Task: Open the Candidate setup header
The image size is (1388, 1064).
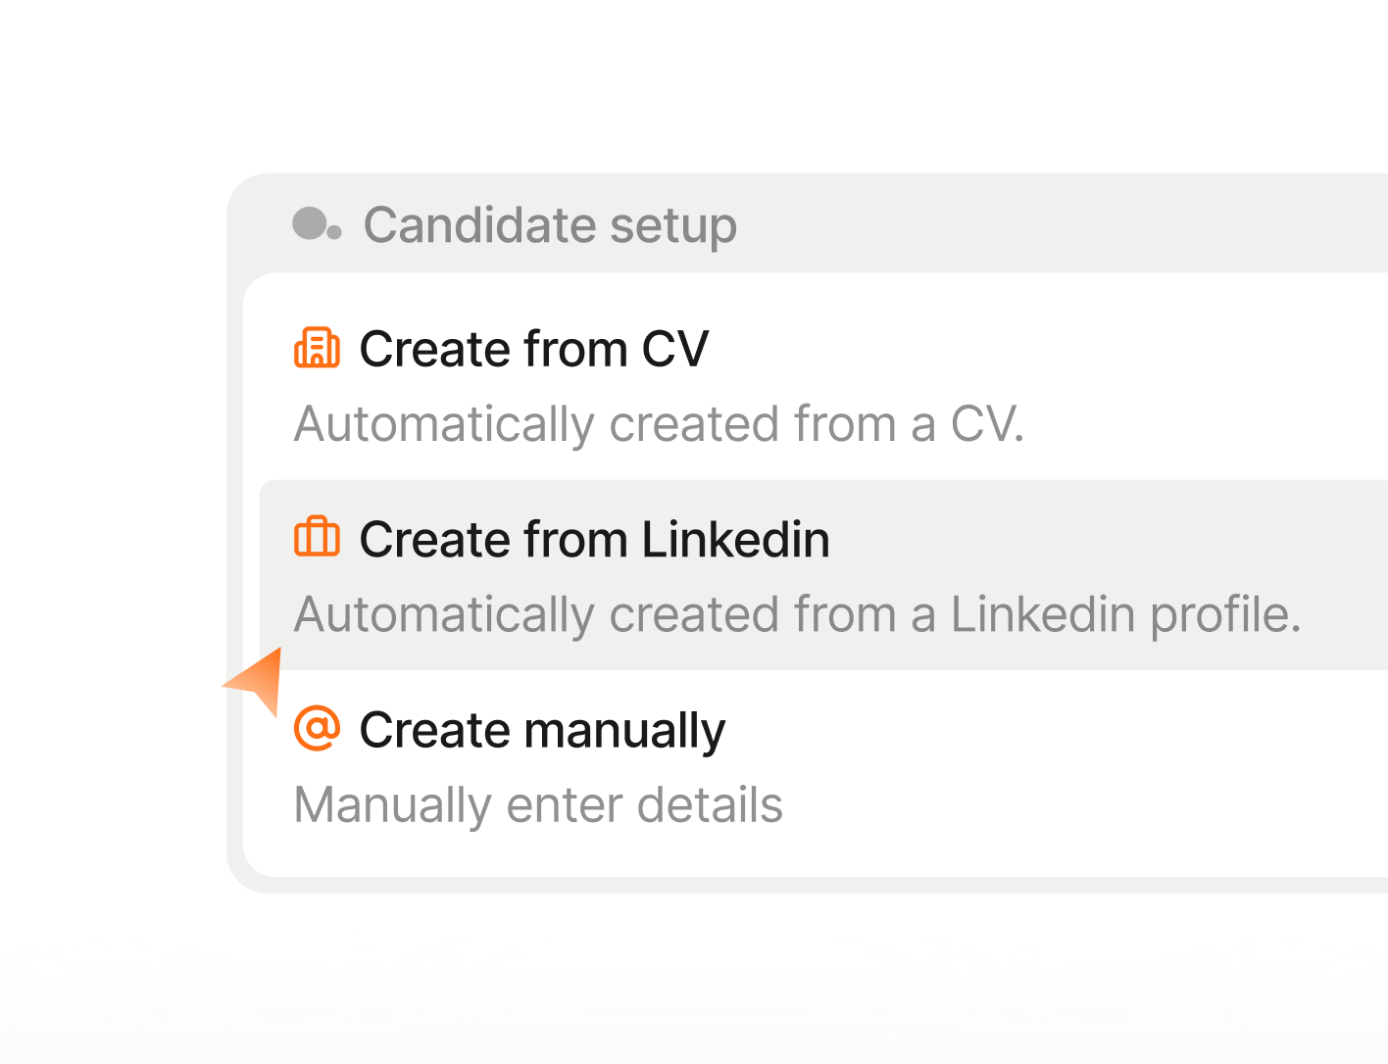Action: [x=550, y=224]
